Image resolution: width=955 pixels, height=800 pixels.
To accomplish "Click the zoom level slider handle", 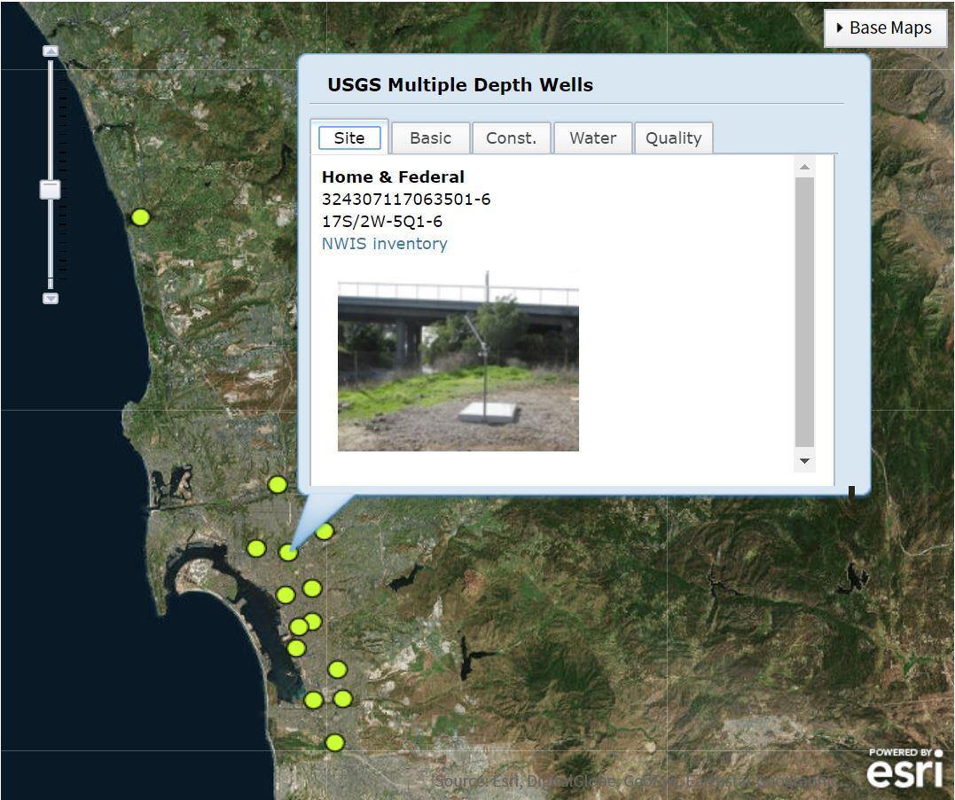I will 49,189.
